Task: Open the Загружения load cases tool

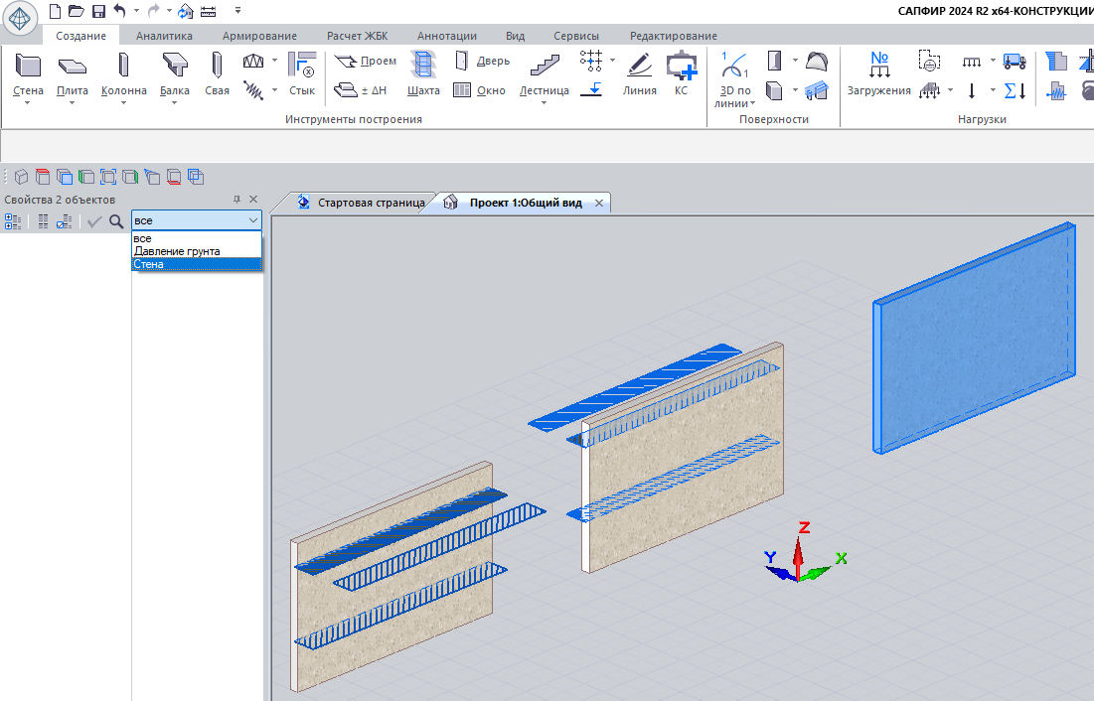Action: coord(878,75)
